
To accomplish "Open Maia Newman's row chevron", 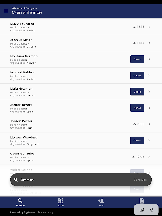I will pyautogui.click(x=149, y=92).
